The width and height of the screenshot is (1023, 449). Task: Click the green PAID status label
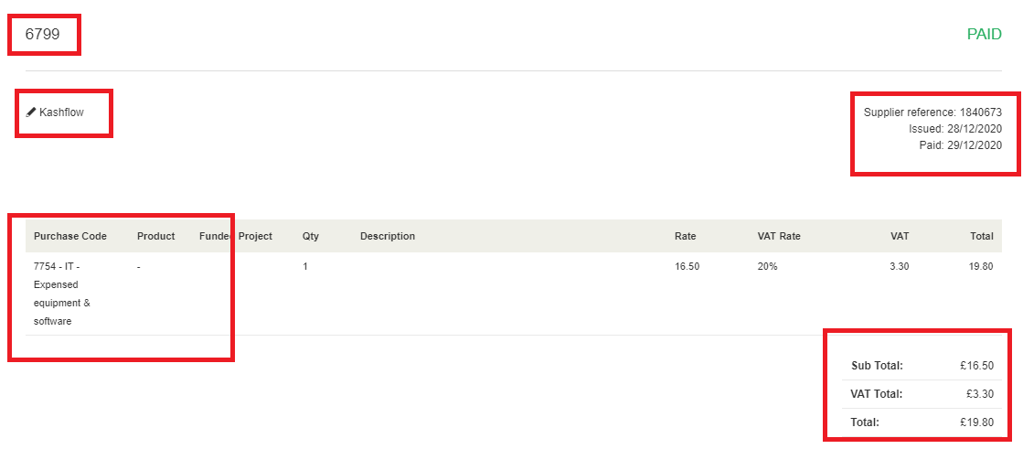coord(984,35)
